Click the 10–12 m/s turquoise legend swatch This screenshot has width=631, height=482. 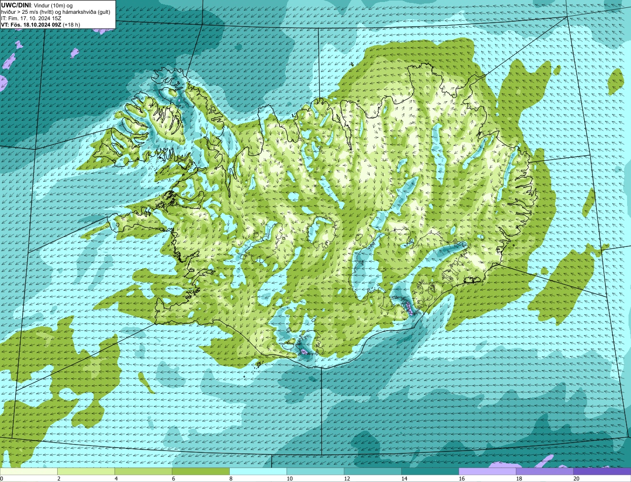[315, 471]
